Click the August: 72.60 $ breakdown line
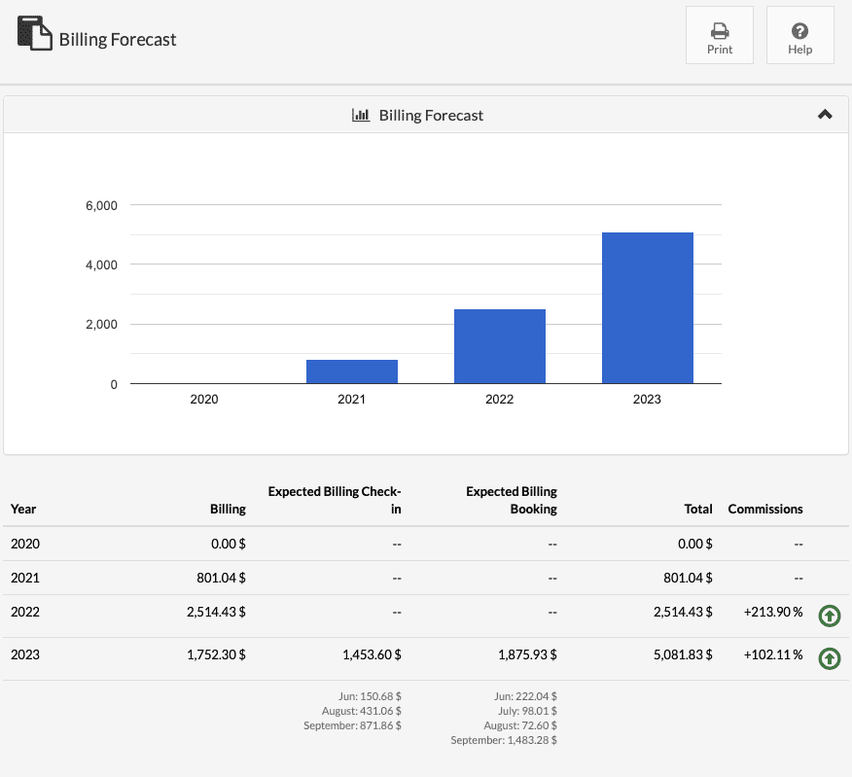Viewport: 852px width, 777px height. tap(520, 725)
